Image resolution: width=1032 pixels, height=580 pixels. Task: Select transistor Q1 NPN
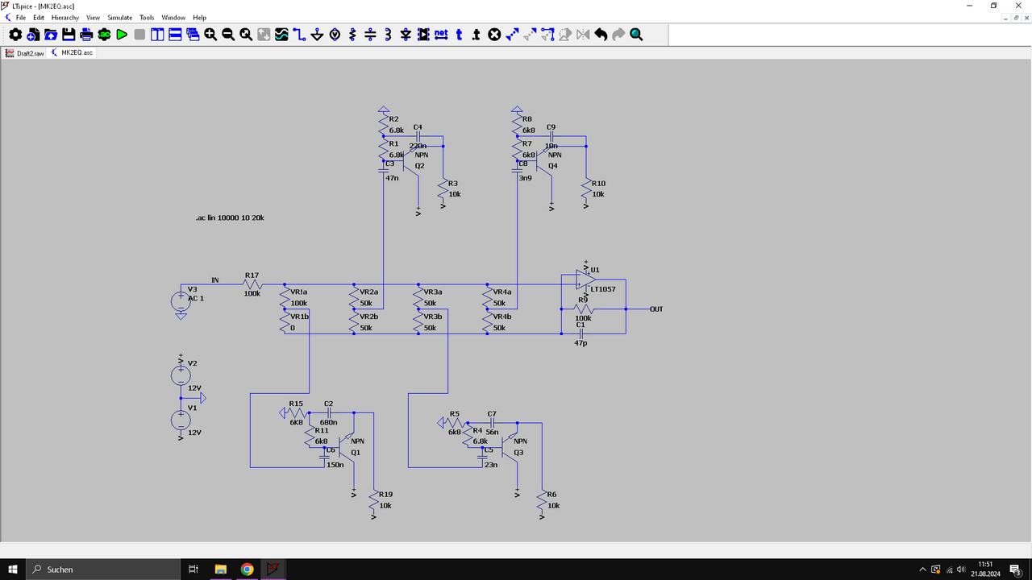click(x=348, y=447)
